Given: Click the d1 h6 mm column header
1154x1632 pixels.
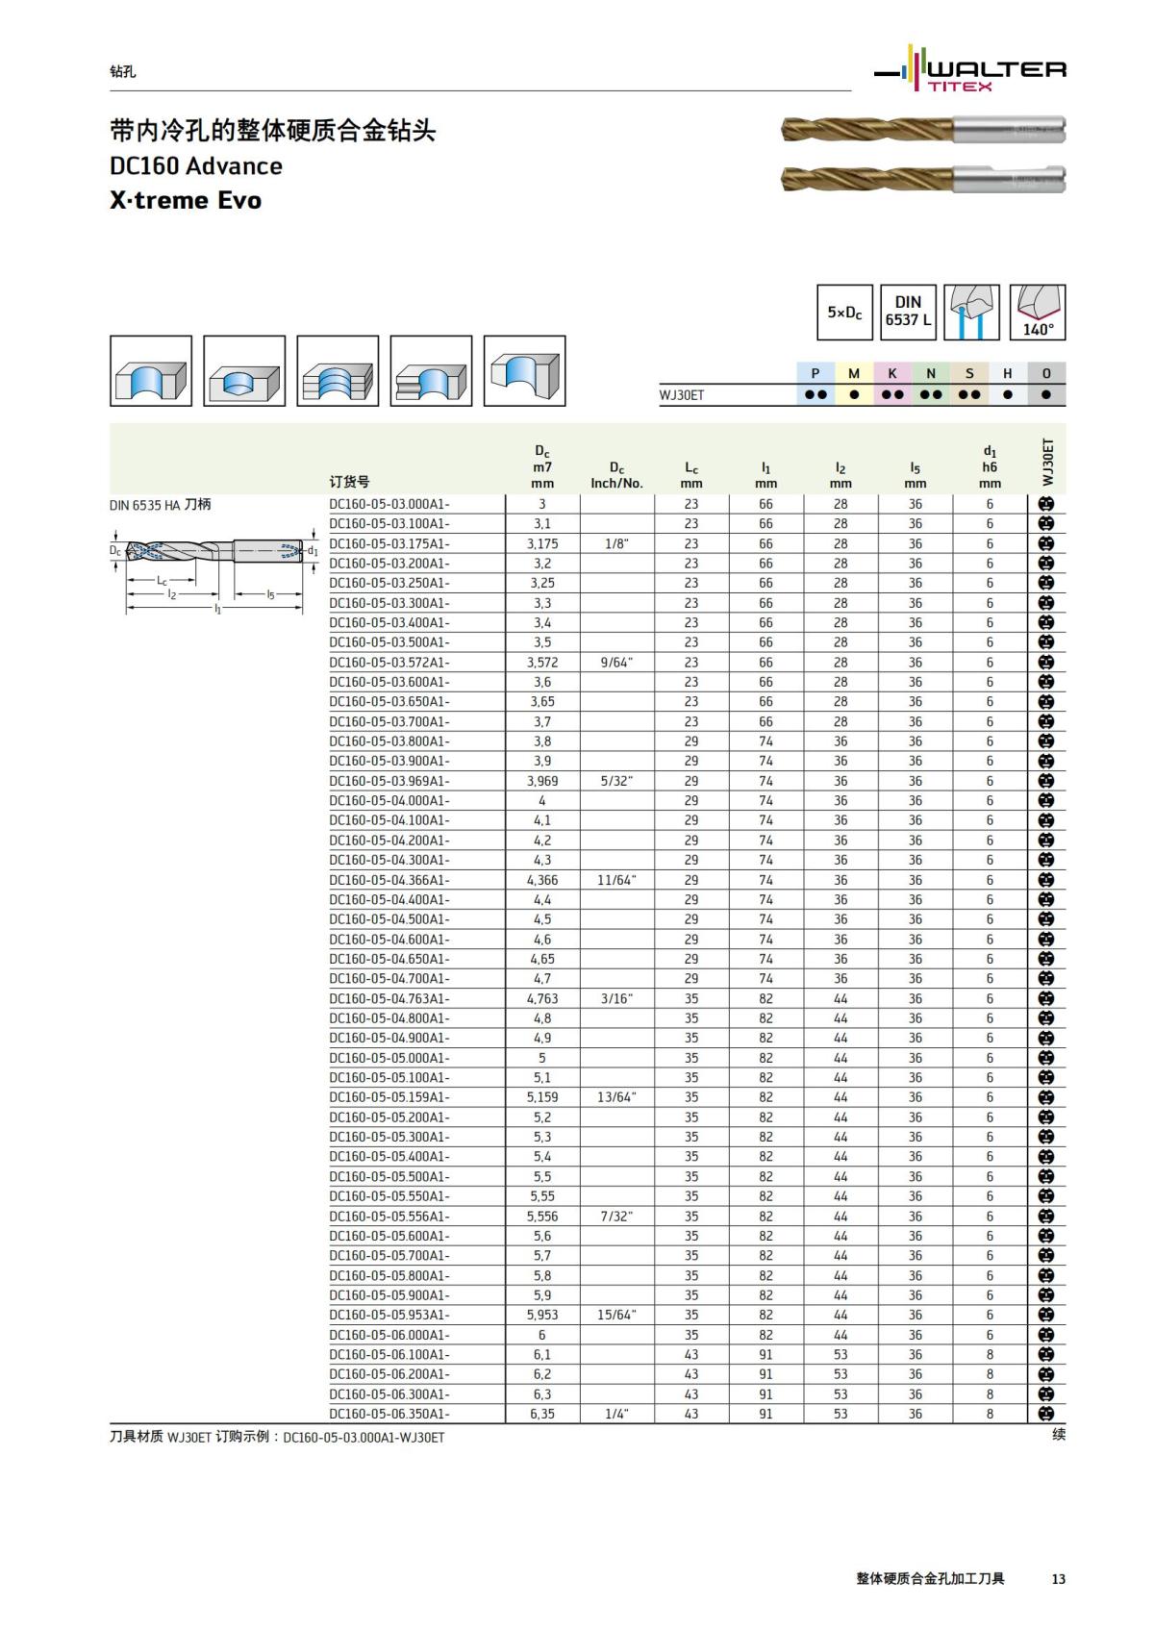Looking at the screenshot, I should click(x=990, y=466).
